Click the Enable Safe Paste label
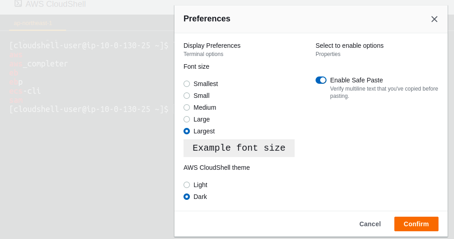The image size is (454, 239). [357, 80]
